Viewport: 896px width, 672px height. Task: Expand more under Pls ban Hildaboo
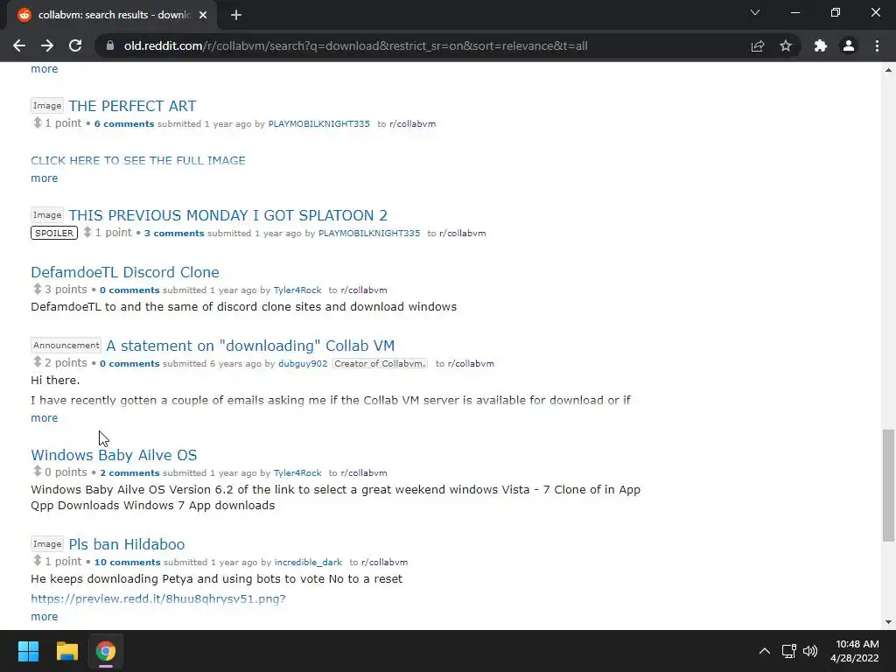(44, 617)
